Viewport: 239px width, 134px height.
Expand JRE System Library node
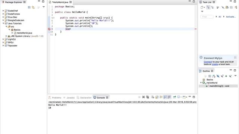(6, 36)
